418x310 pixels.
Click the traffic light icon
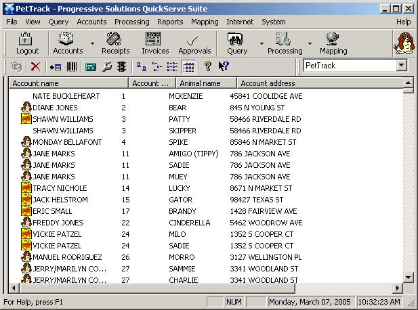click(121, 66)
